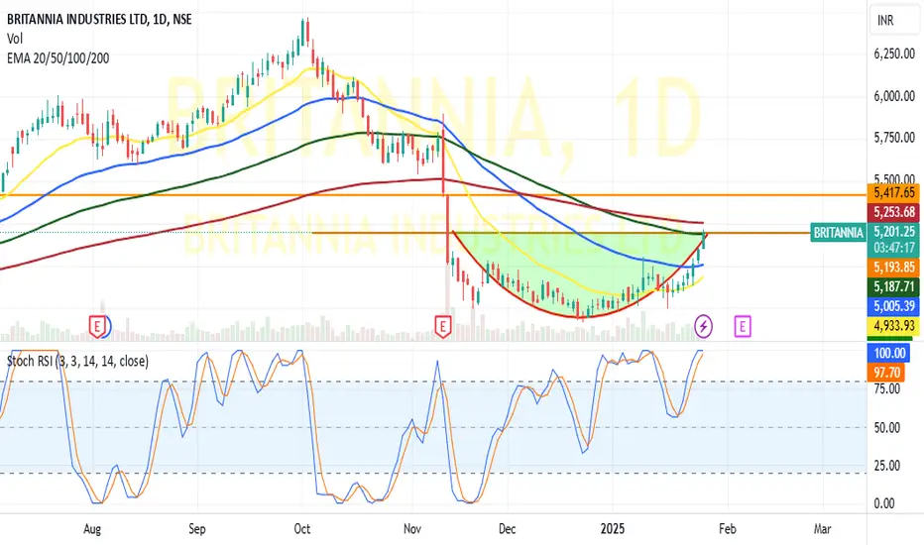Viewport: 924px width, 545px height.
Task: Select the BRITANNIA INDUSTRIES LTD, 1D, NSE title
Action: tap(99, 20)
